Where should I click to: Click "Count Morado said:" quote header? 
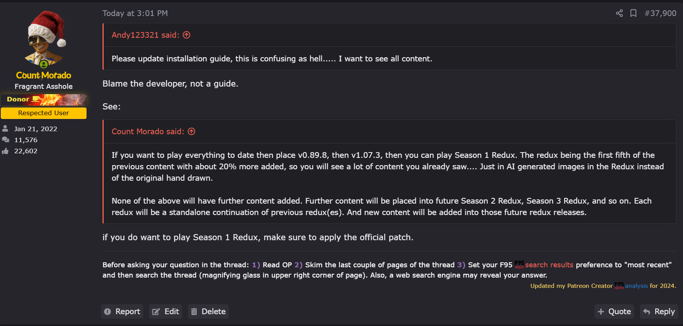[x=148, y=132]
